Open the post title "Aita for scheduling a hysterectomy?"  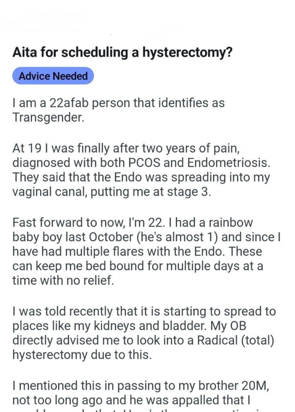click(122, 52)
